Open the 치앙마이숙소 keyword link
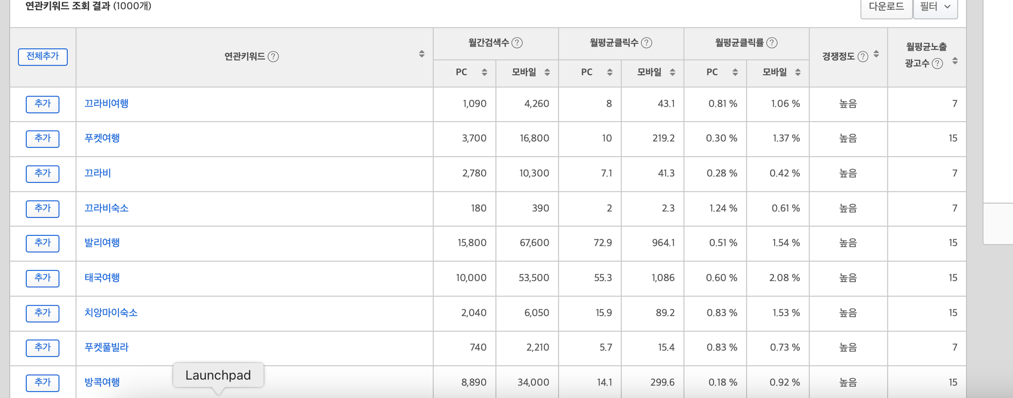The width and height of the screenshot is (1013, 398). 111,313
